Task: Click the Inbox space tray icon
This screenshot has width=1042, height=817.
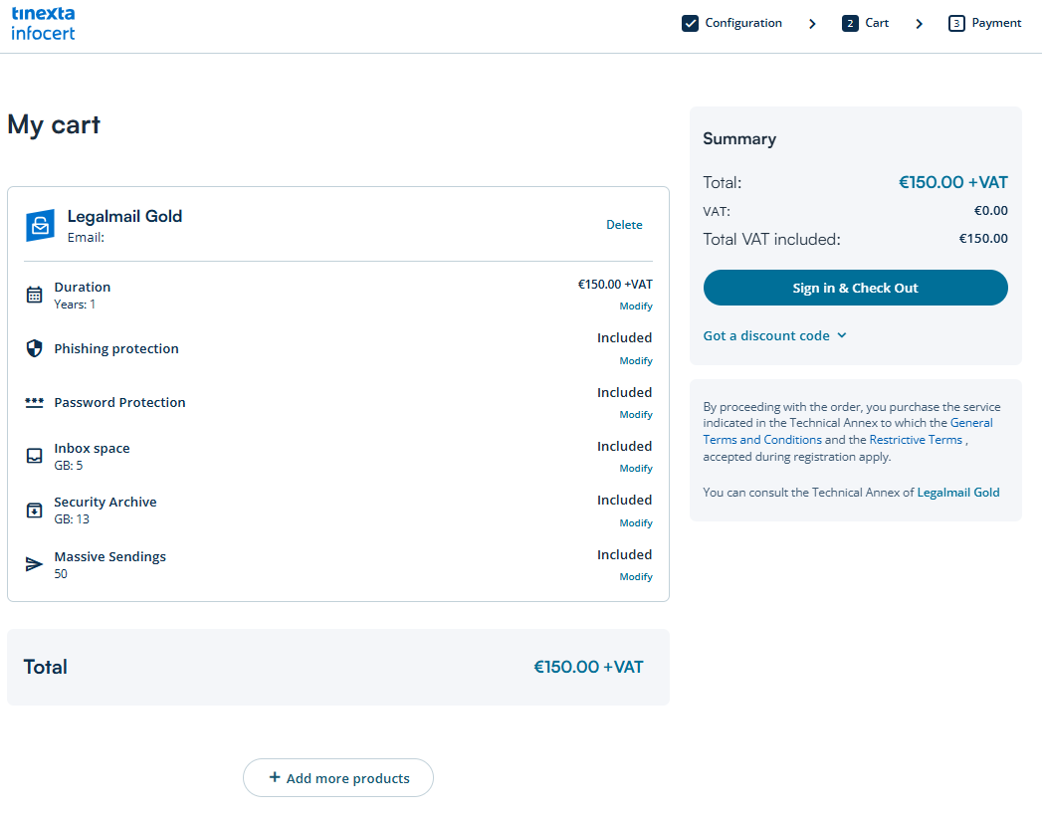Action: (x=34, y=456)
